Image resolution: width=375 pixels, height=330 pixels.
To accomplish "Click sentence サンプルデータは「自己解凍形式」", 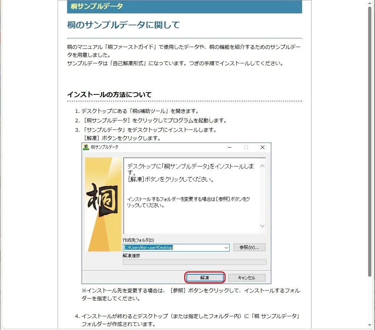I will tap(175, 63).
